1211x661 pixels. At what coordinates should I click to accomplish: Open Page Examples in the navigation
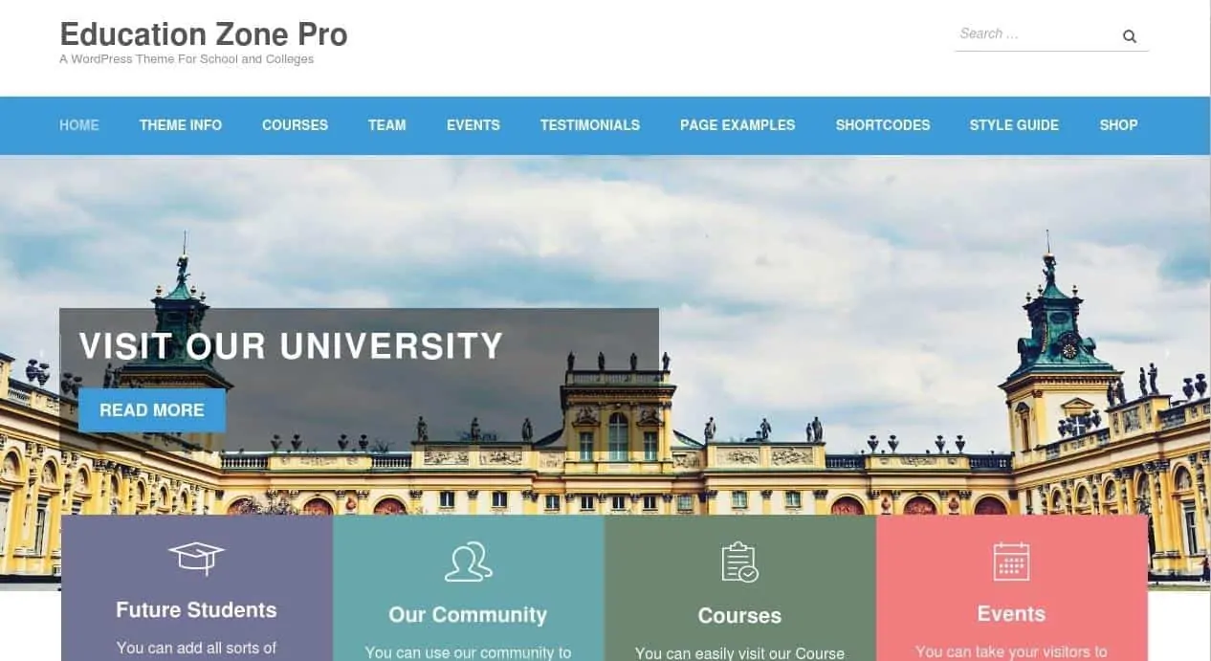coord(738,125)
